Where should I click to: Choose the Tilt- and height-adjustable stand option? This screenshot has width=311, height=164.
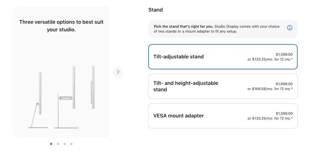[x=223, y=86]
